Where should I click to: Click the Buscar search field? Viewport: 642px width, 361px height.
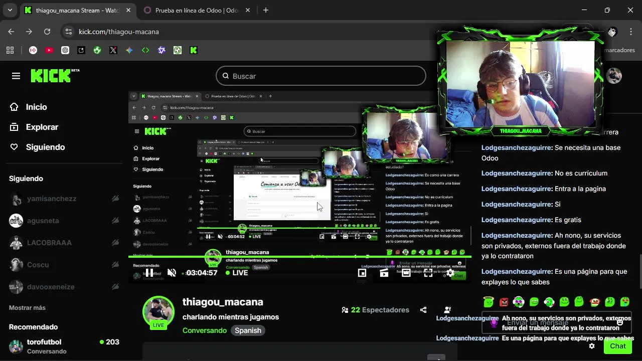pos(321,76)
